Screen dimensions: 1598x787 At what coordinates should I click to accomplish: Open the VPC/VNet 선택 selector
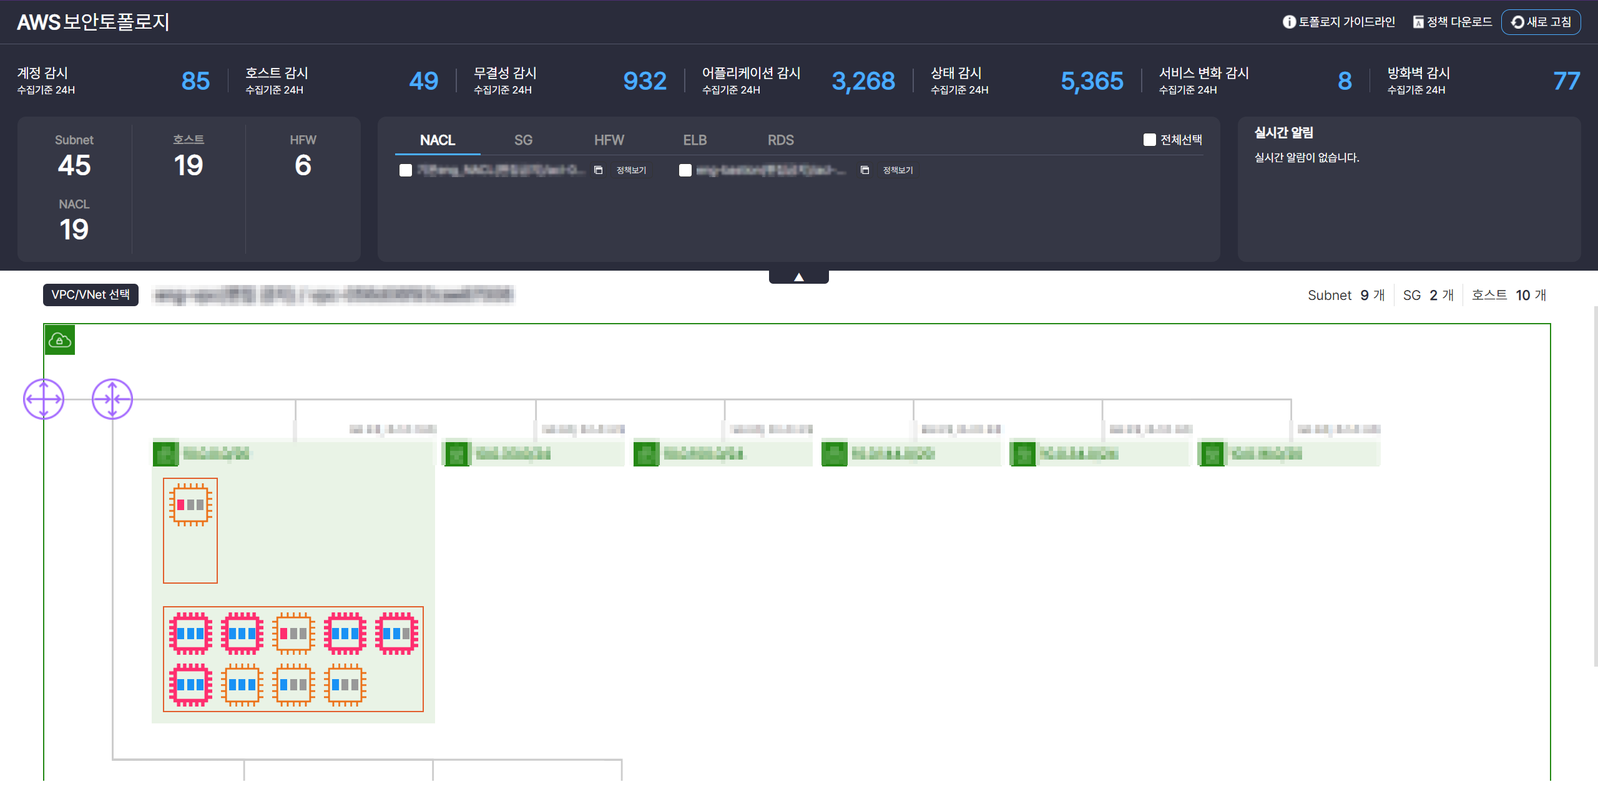coord(91,295)
